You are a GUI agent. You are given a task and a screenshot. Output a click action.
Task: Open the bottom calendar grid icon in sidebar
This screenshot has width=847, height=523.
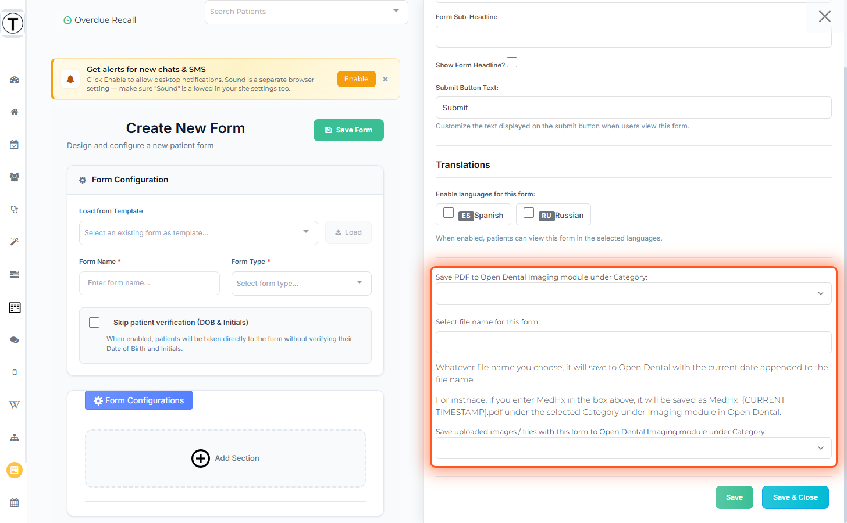click(x=15, y=503)
